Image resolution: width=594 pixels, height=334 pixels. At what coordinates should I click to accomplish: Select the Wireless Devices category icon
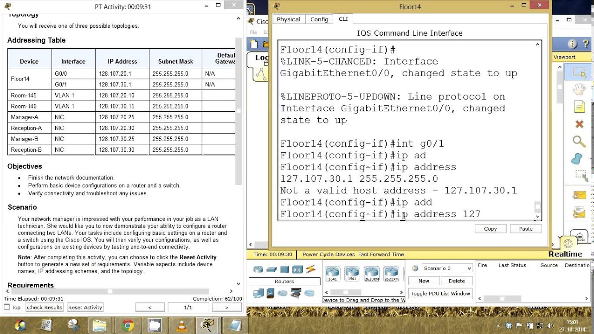[x=297, y=270]
